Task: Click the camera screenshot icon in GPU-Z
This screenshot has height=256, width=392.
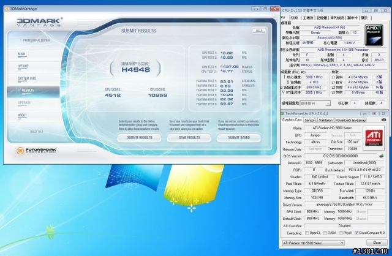Action: 384,120
